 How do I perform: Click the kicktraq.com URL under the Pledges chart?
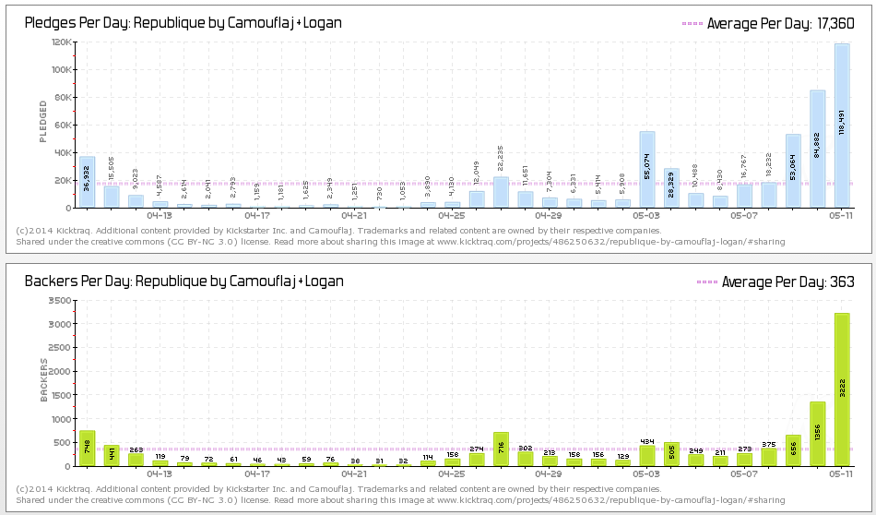tap(611, 242)
